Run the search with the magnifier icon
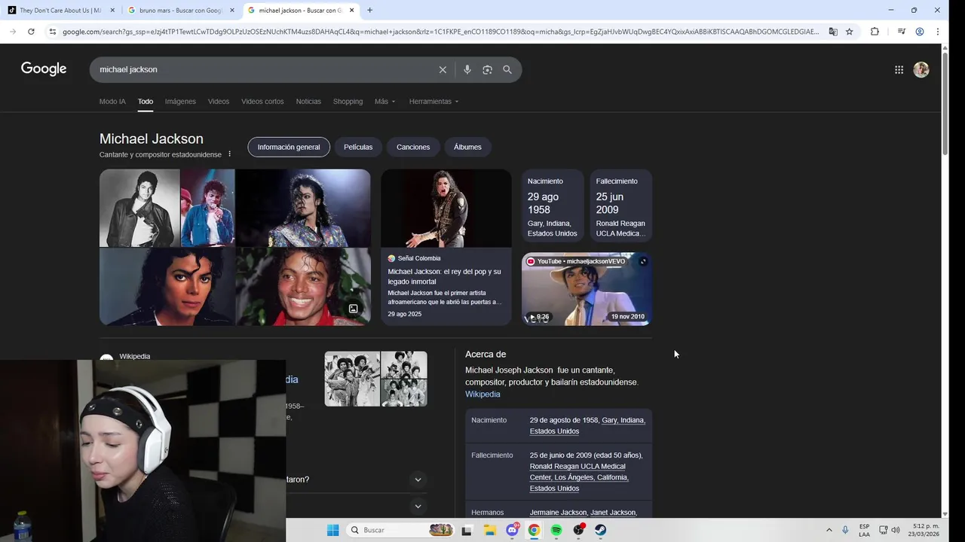The width and height of the screenshot is (965, 542). tap(507, 69)
